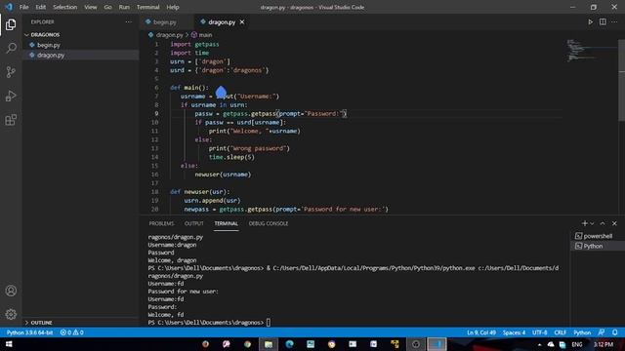Click the editor vertical scrollbar

click(621, 80)
